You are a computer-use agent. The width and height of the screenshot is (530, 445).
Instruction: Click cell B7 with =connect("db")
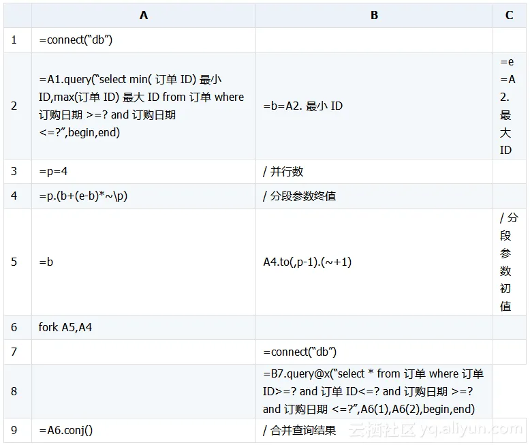pyautogui.click(x=300, y=352)
